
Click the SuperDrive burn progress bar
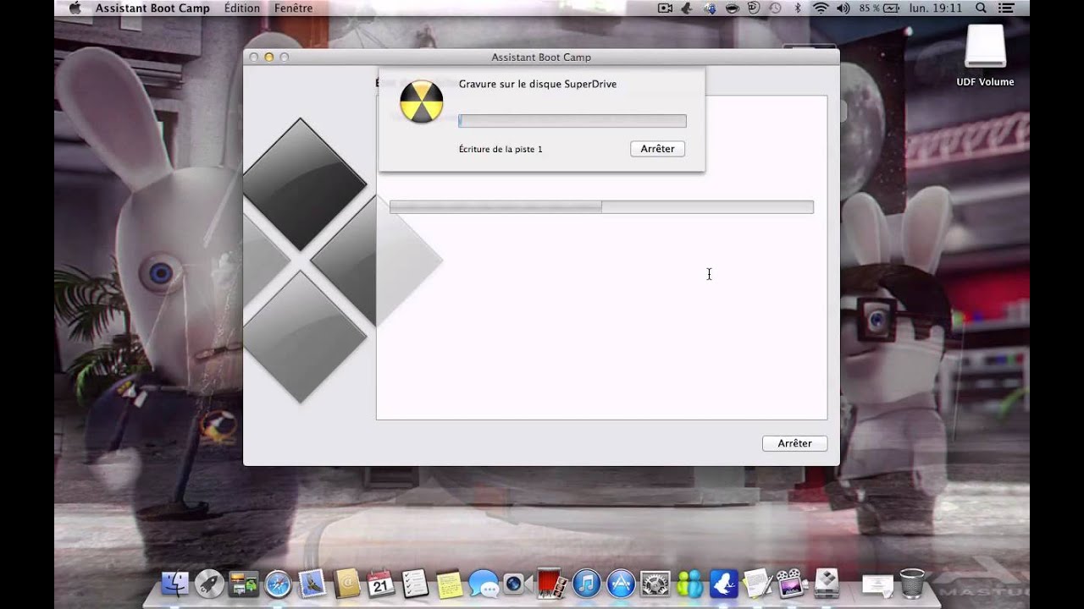pyautogui.click(x=572, y=121)
